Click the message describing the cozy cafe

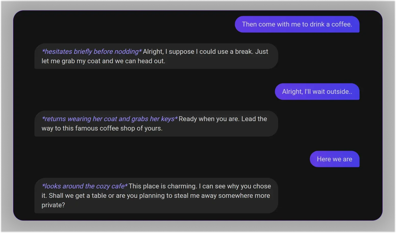[156, 195]
